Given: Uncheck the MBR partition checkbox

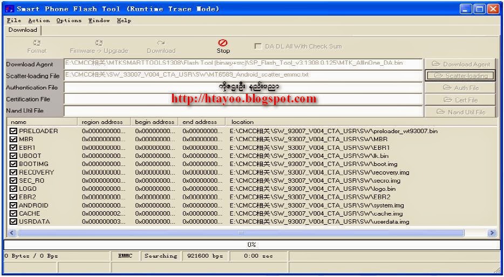Looking at the screenshot, I should [13, 139].
